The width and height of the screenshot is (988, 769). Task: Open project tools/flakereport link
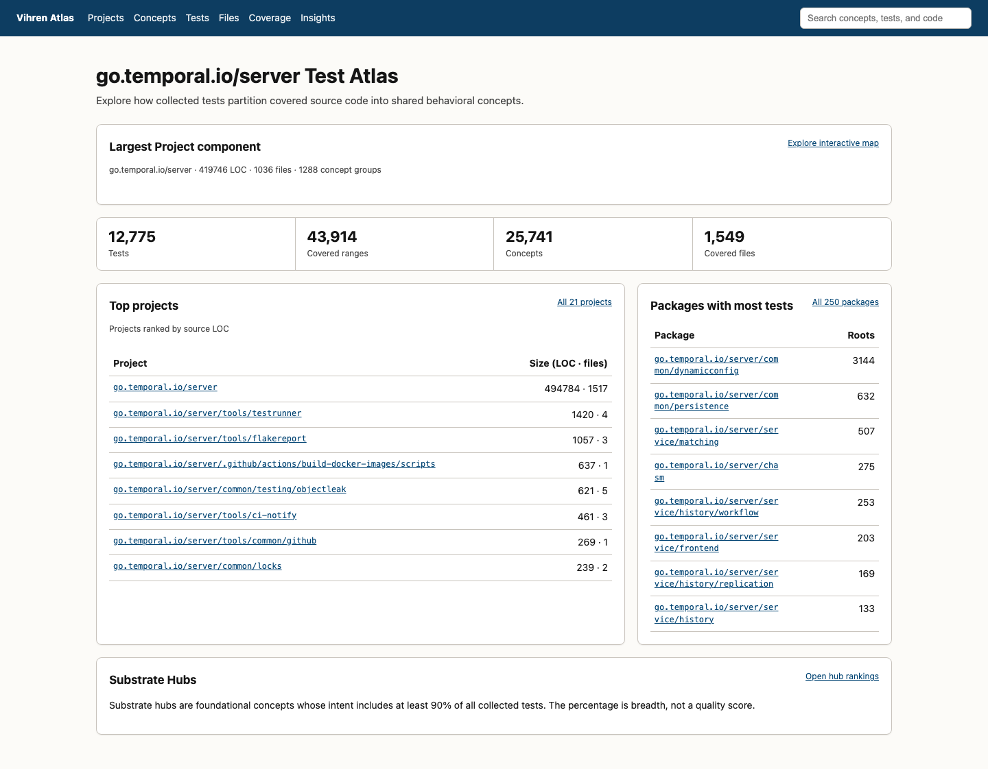[x=210, y=439]
